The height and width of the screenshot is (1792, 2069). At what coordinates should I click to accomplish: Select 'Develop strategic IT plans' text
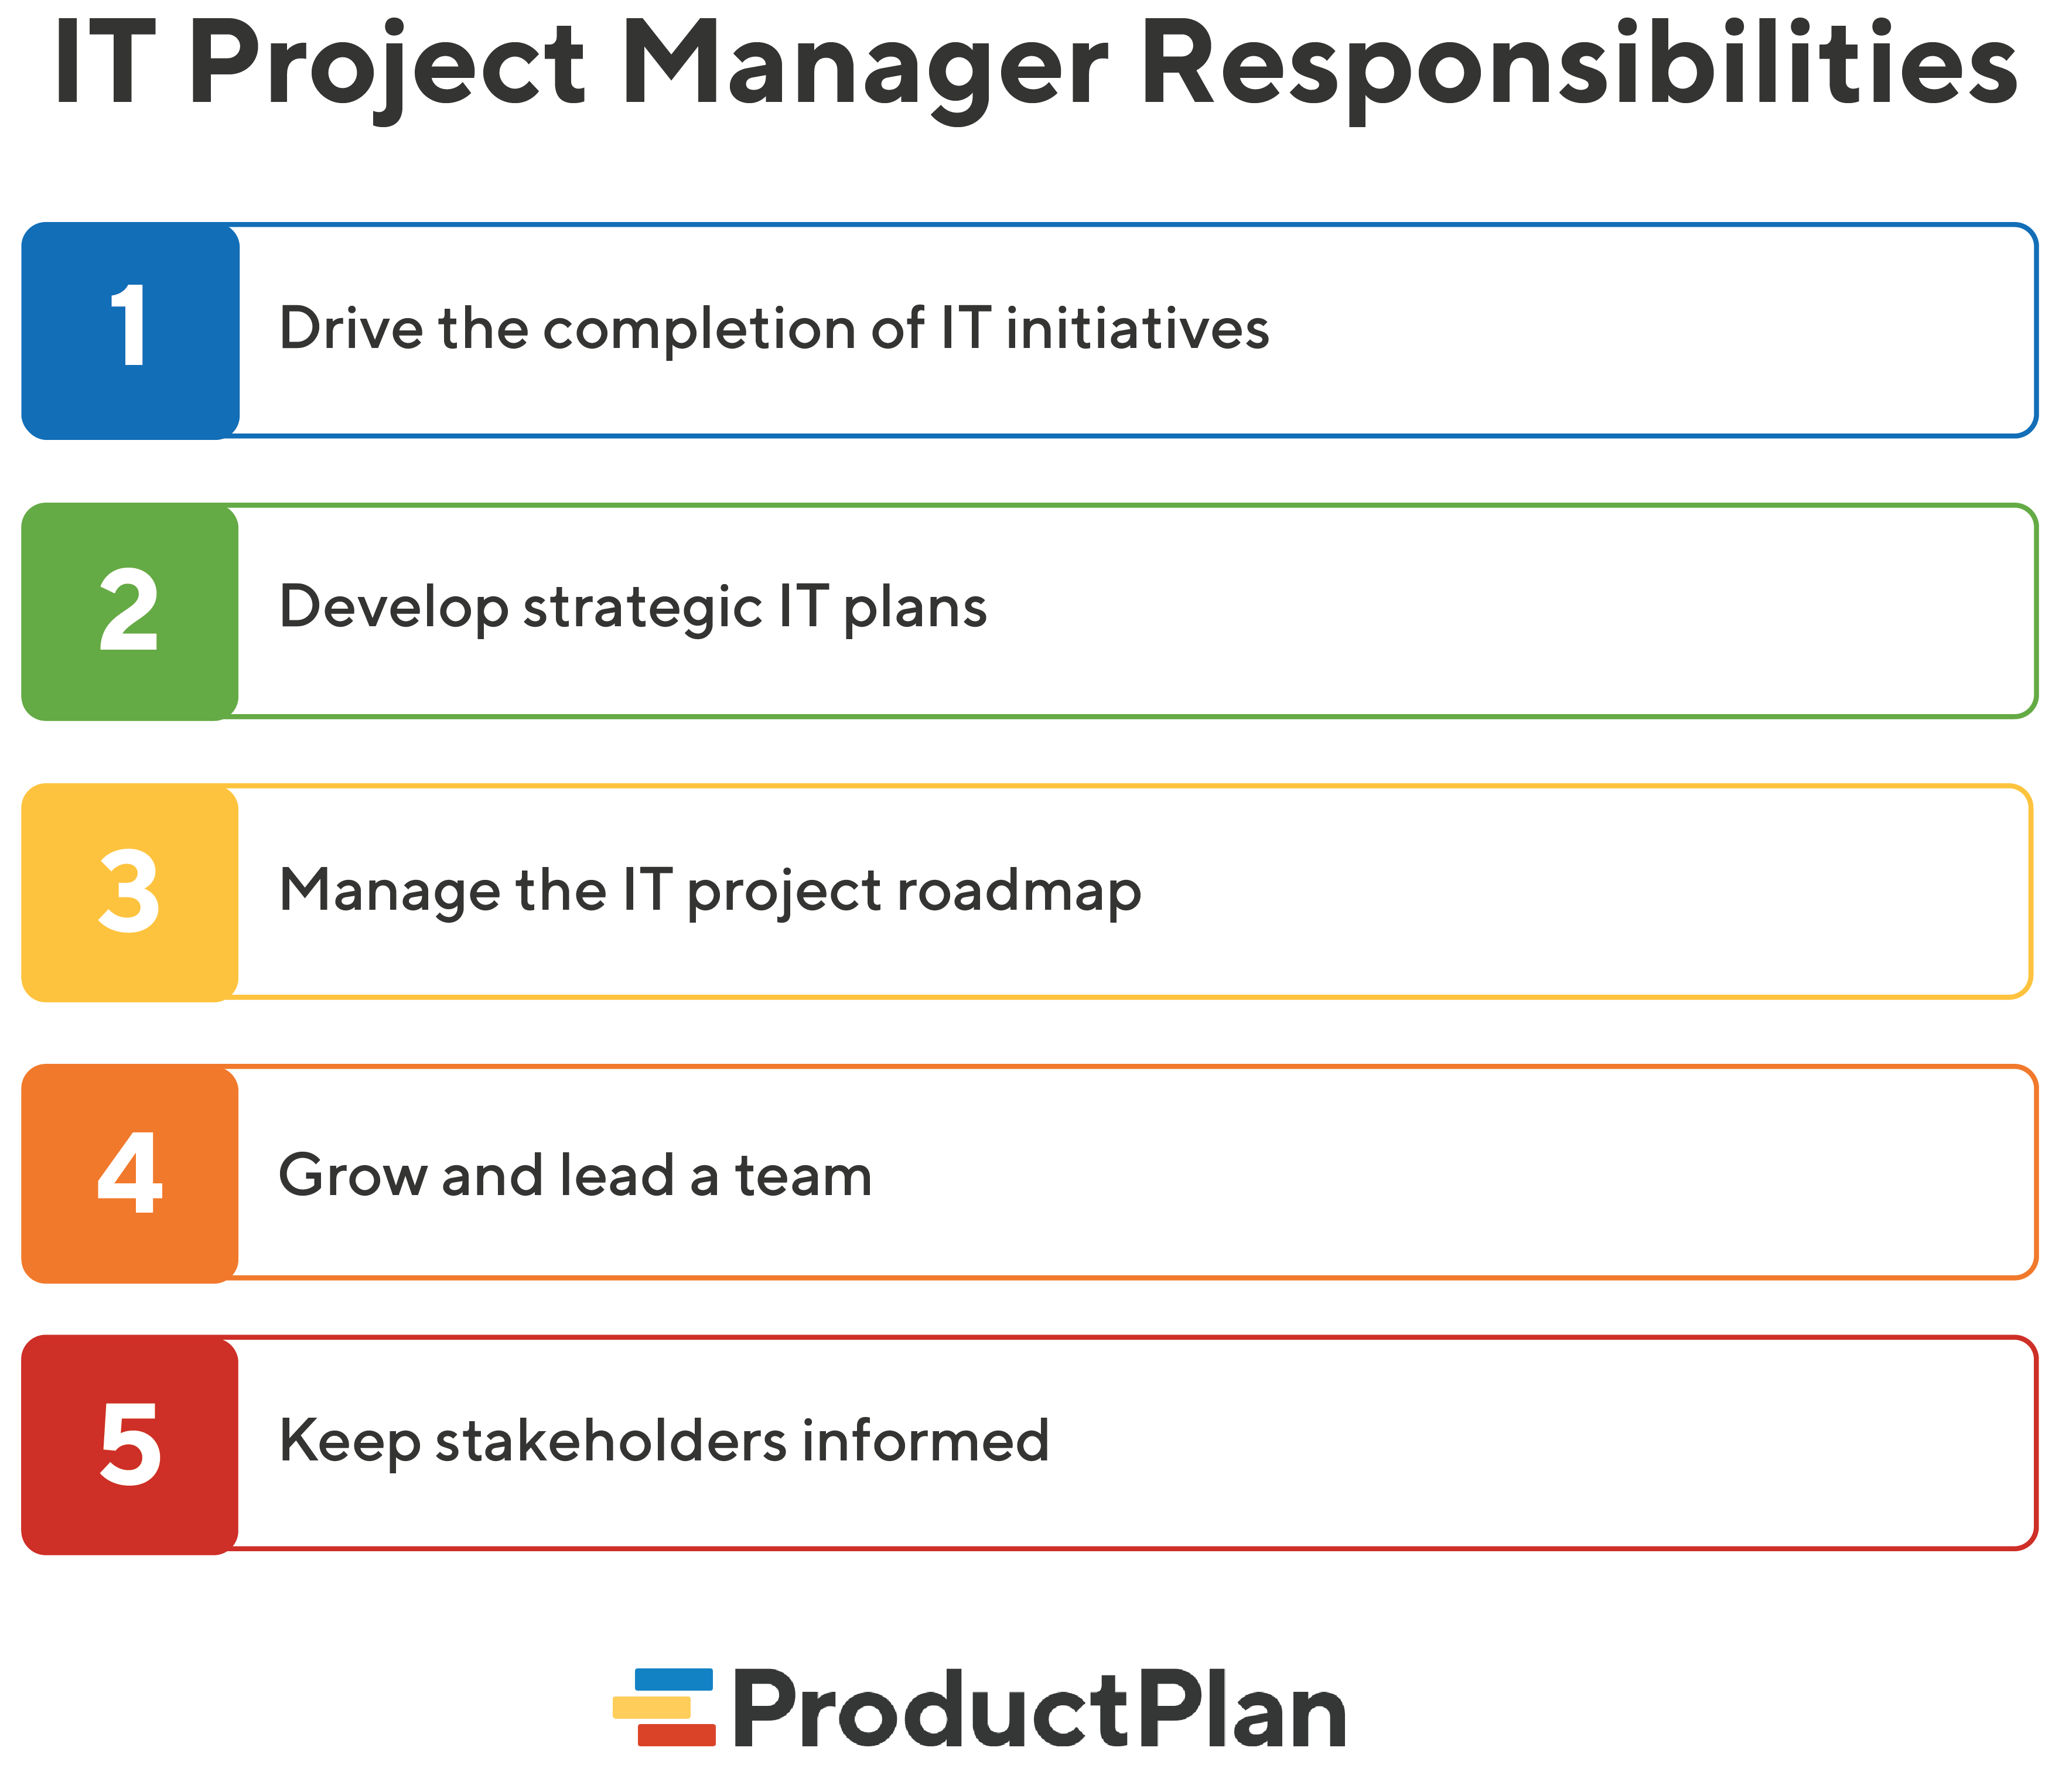click(x=633, y=608)
